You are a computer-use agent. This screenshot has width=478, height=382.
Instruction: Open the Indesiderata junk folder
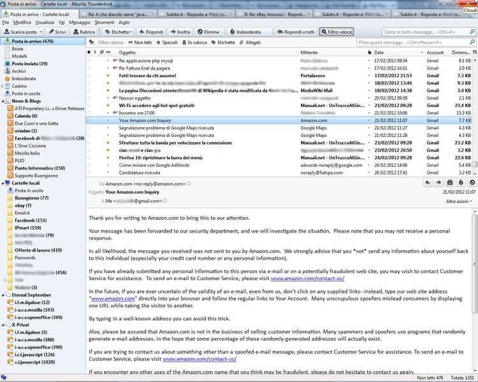24,78
